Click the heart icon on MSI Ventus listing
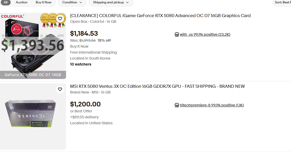 tap(60, 89)
